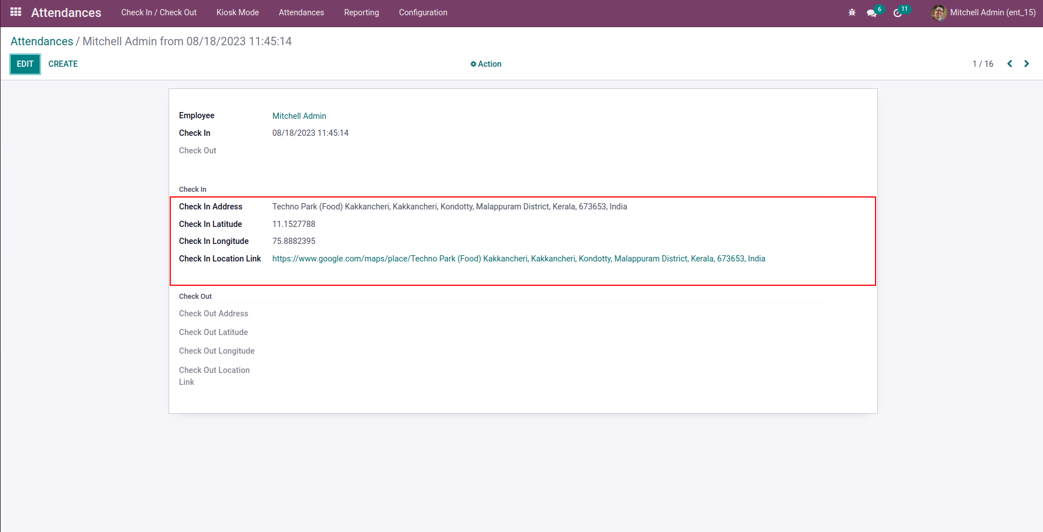Click the Check Out Address label

tap(214, 314)
